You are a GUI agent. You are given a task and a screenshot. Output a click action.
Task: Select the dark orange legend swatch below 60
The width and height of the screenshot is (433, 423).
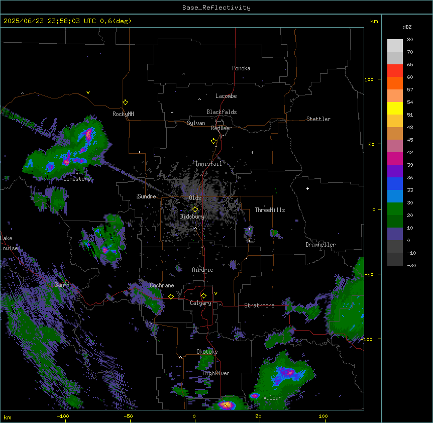[395, 83]
